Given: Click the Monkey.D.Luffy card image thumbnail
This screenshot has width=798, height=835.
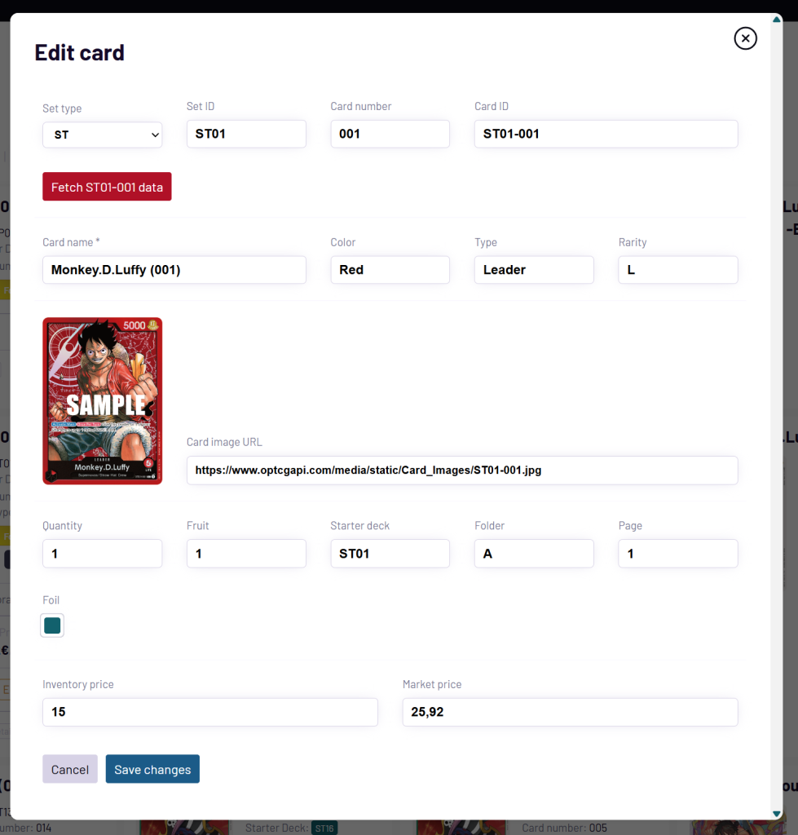Looking at the screenshot, I should click(x=102, y=400).
